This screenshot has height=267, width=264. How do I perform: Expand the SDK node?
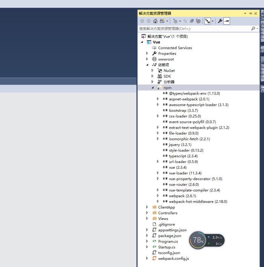152,76
